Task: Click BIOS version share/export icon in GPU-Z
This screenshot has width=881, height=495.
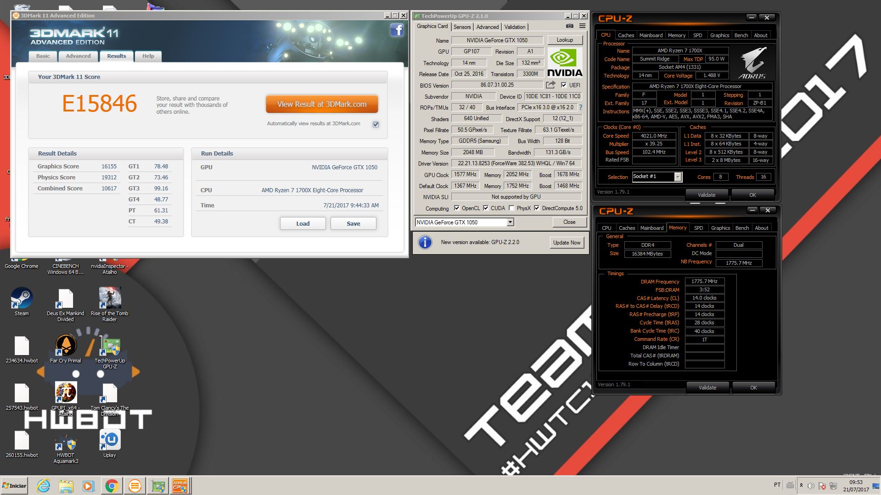Action: point(550,85)
